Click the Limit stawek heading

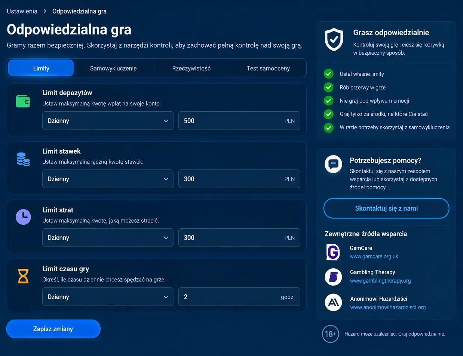pyautogui.click(x=61, y=151)
